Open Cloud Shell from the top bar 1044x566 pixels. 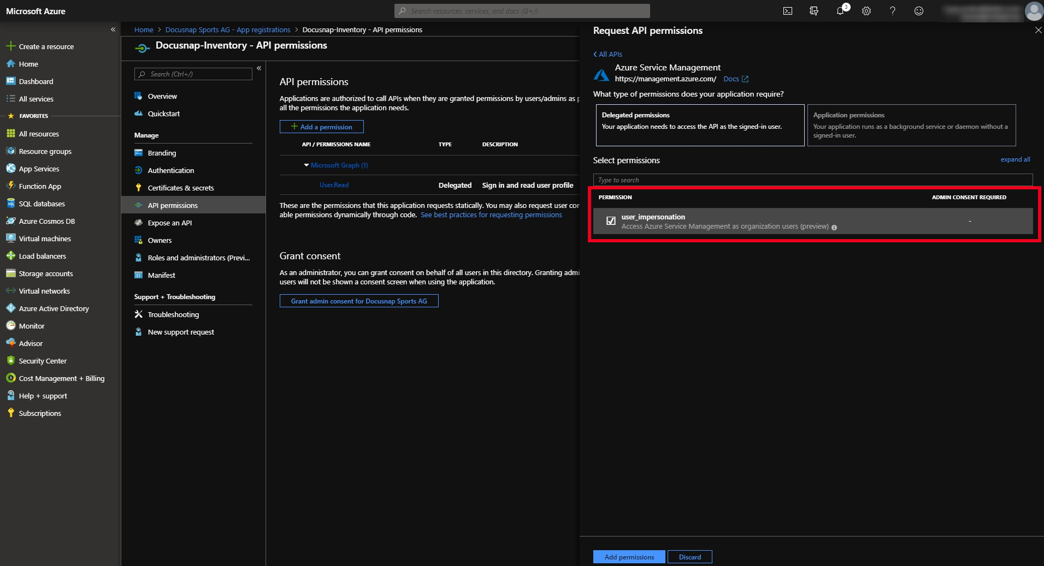(788, 11)
